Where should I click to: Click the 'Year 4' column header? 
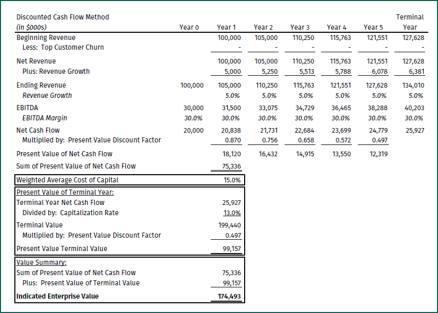(336, 27)
